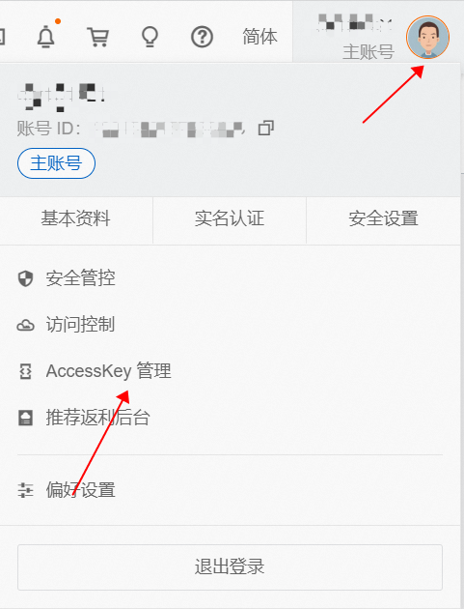Viewport: 464px width, 609px height.
Task: Click the lightbulb suggestions icon
Action: tap(150, 37)
